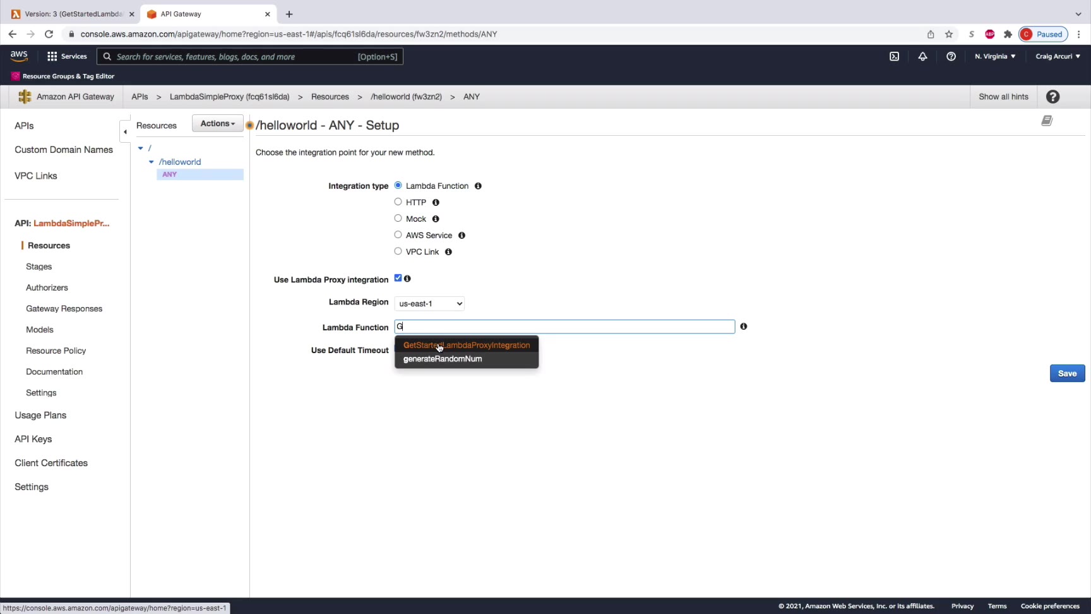Bookmark this page with the star
The height and width of the screenshot is (614, 1091).
pos(948,34)
